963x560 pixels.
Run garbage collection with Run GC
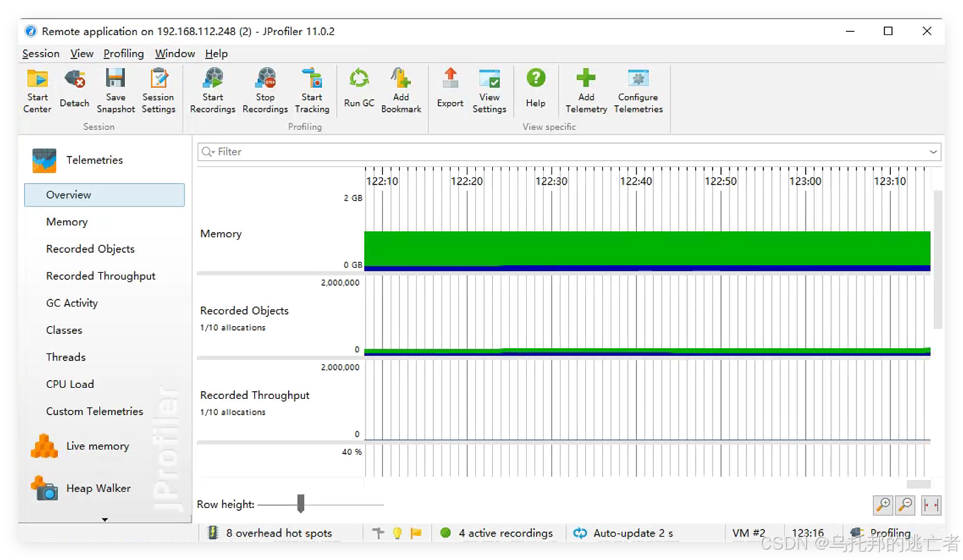pos(359,88)
